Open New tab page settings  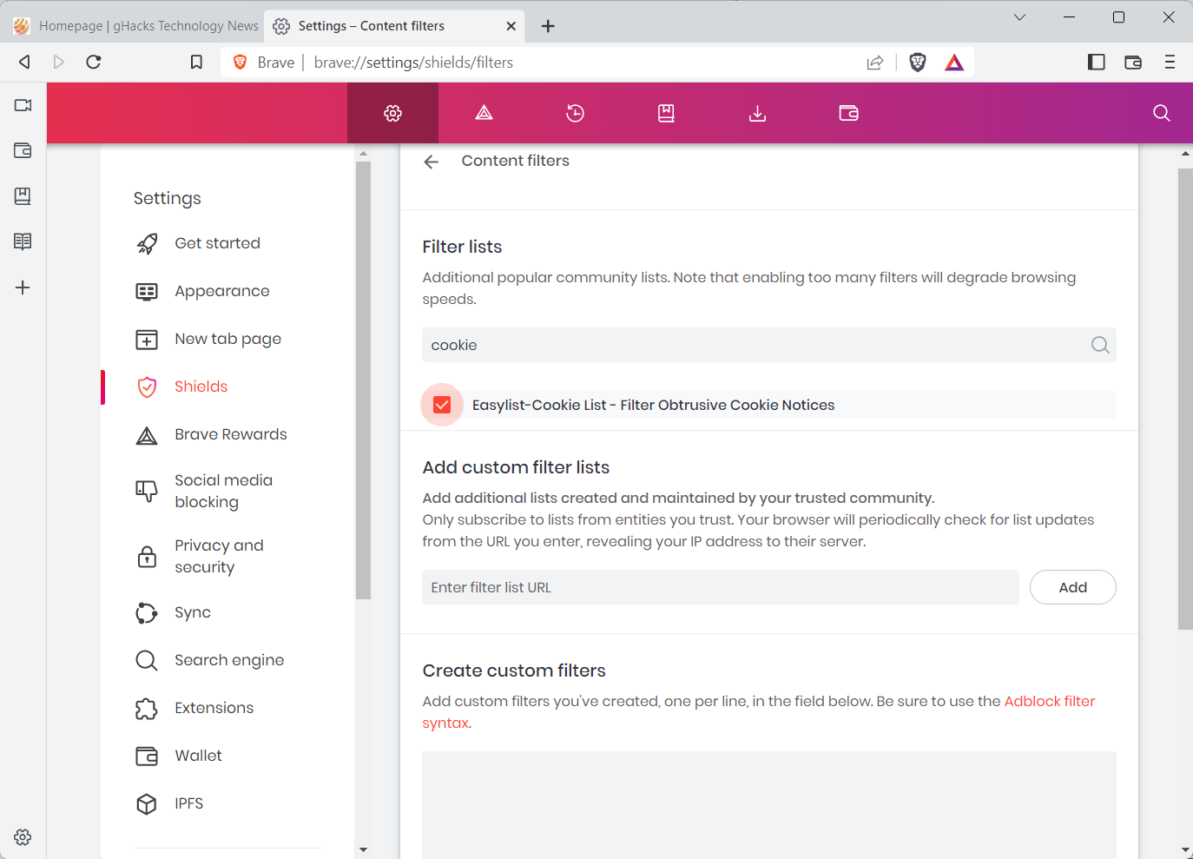pyautogui.click(x=227, y=339)
